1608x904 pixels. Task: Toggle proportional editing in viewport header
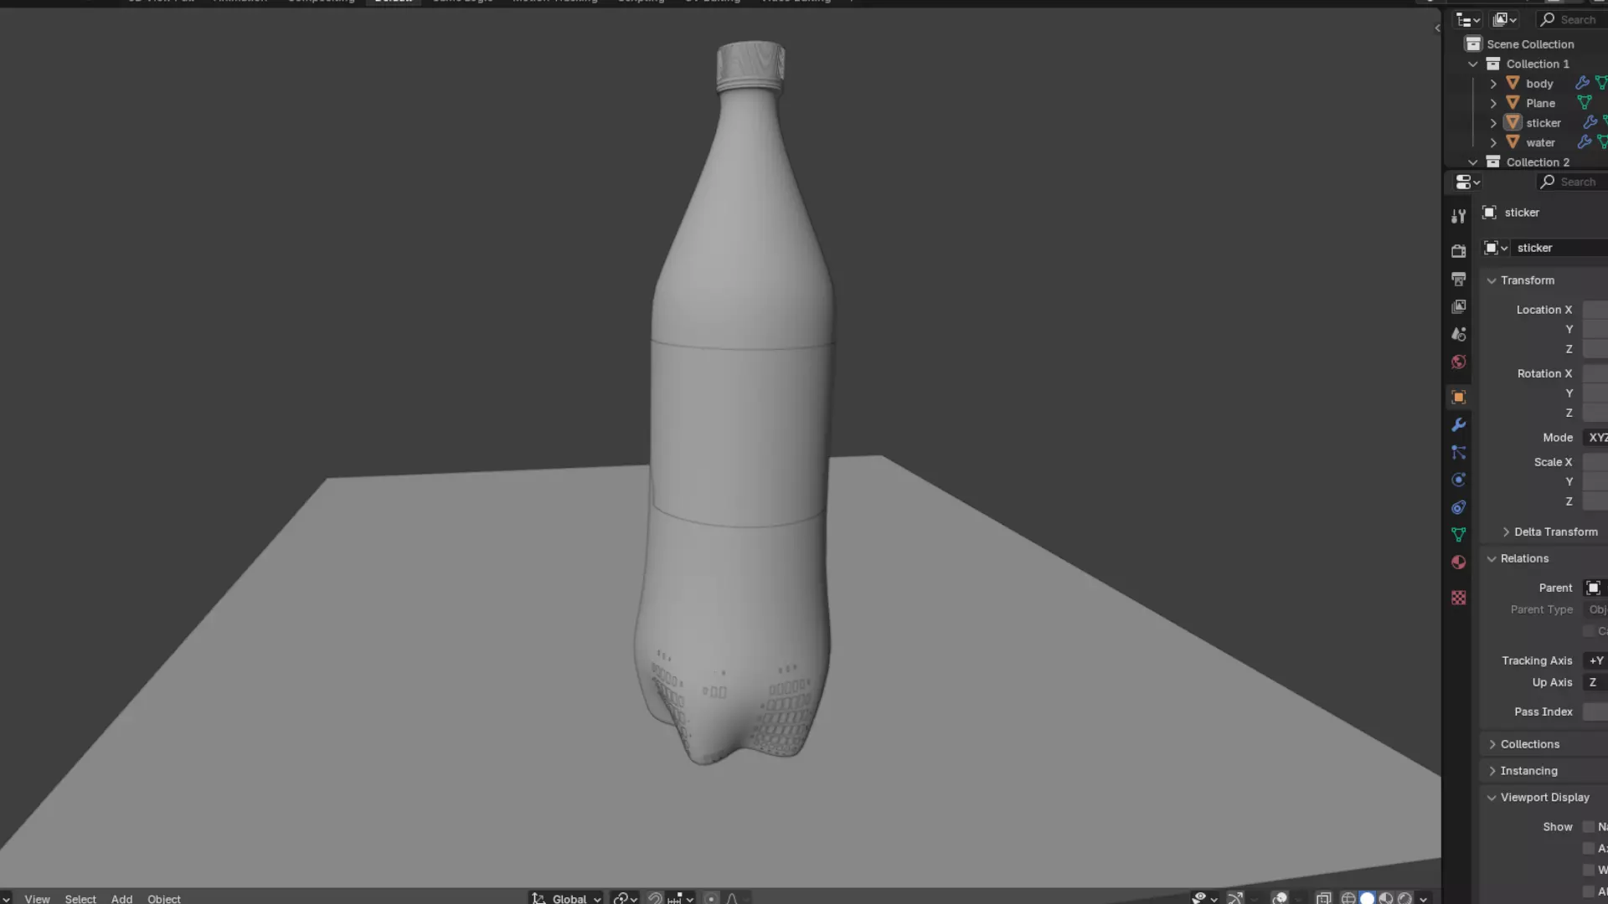(711, 898)
